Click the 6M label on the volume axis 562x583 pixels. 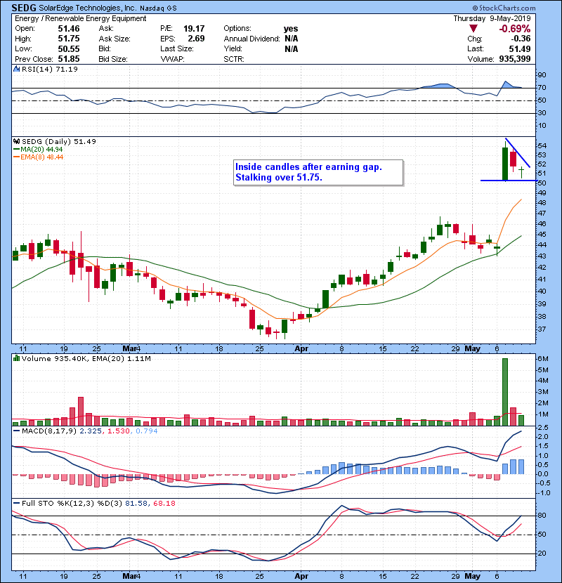[x=542, y=359]
